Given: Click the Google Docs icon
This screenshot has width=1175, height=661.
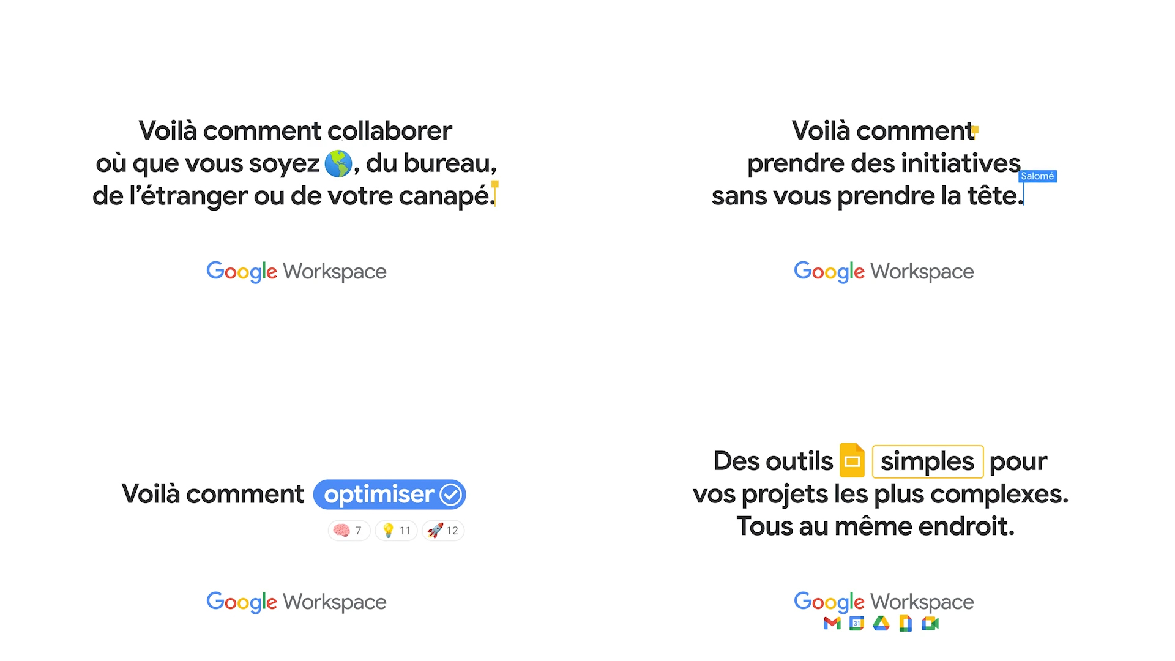Looking at the screenshot, I should click(x=906, y=624).
